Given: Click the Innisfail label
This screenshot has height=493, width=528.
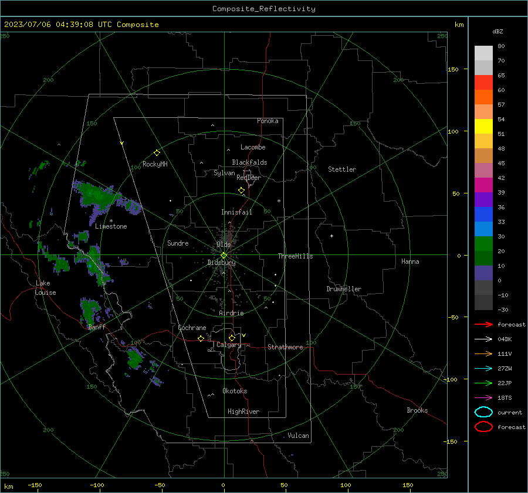Looking at the screenshot, I should coord(236,212).
